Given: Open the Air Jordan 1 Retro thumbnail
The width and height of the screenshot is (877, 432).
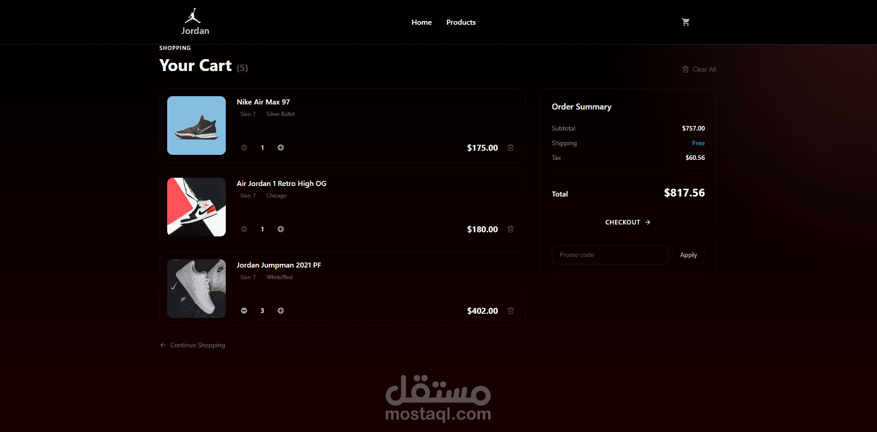Looking at the screenshot, I should 196,207.
